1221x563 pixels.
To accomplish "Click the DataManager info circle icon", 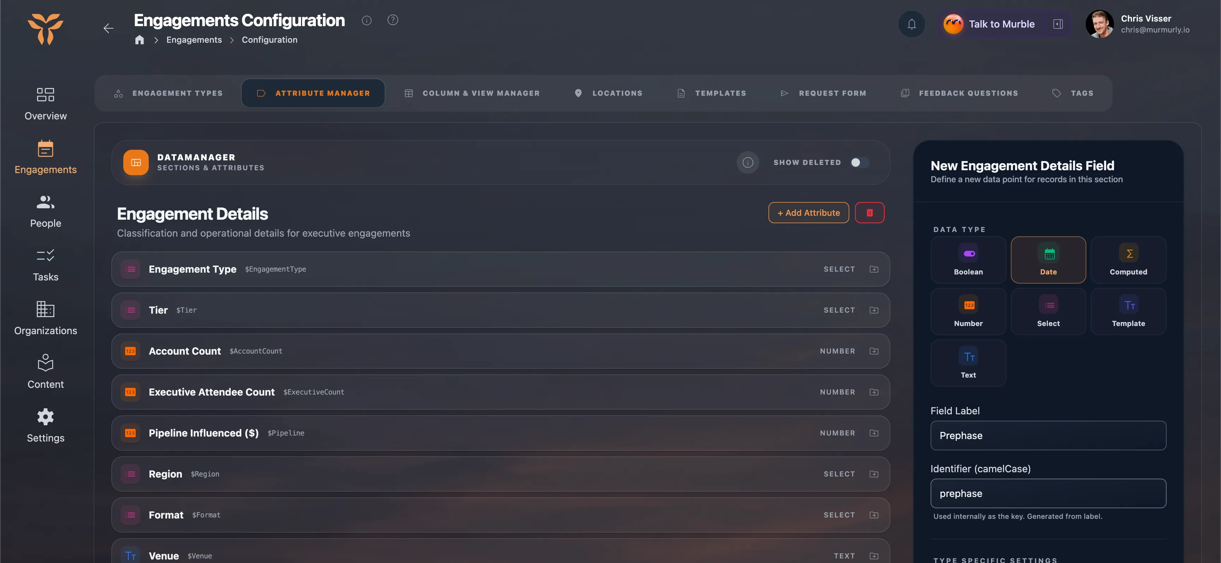I will (748, 162).
